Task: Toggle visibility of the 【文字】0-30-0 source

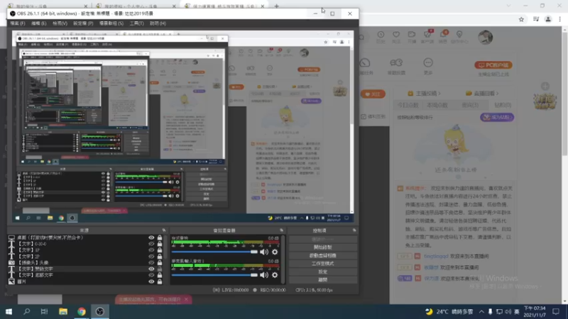Action: [151, 244]
